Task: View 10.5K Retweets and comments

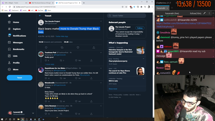Action: (x=50, y=42)
